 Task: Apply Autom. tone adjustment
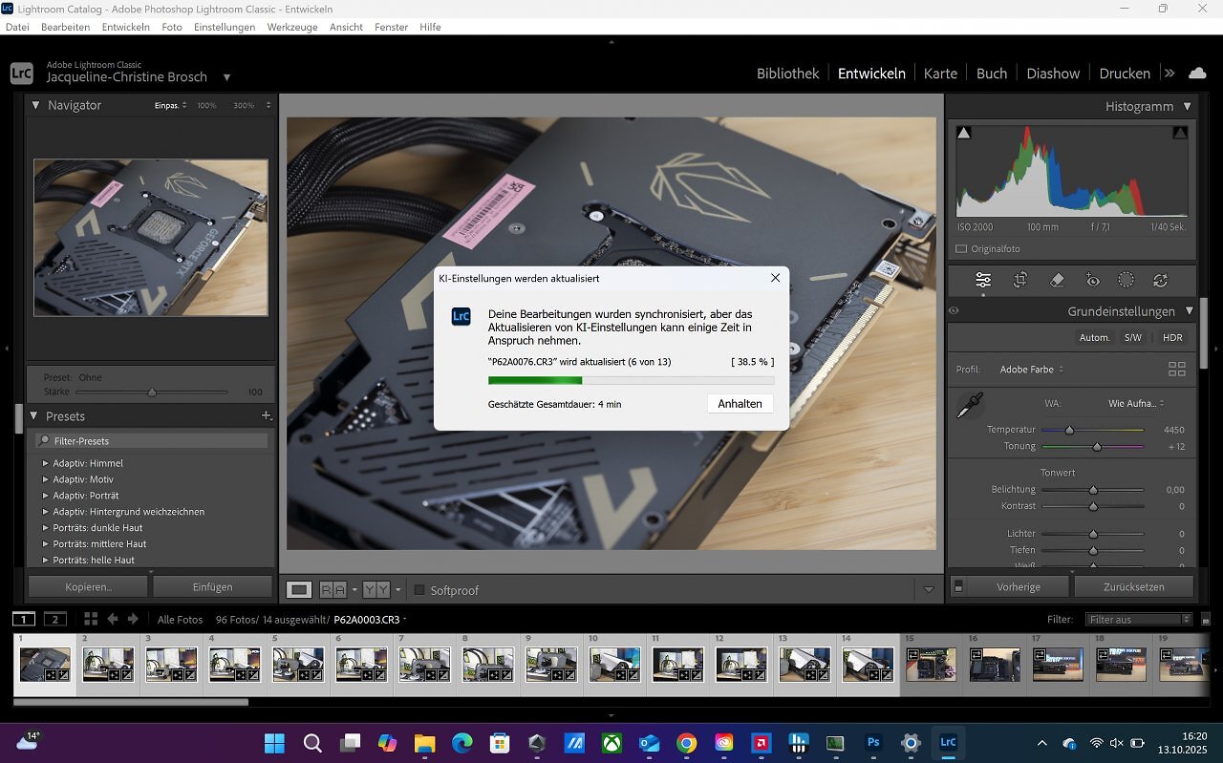[1094, 337]
